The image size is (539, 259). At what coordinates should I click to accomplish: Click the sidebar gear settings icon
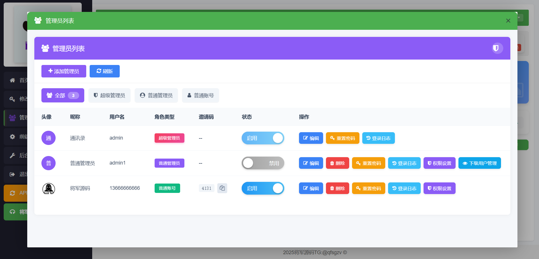click(12, 137)
